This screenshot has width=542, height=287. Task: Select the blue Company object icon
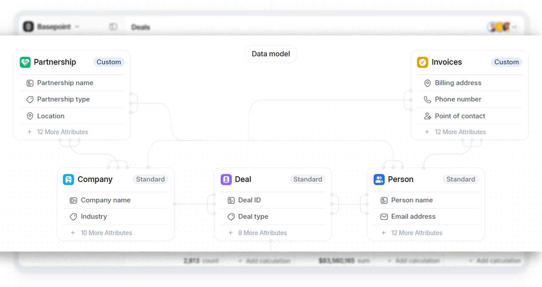(x=68, y=179)
